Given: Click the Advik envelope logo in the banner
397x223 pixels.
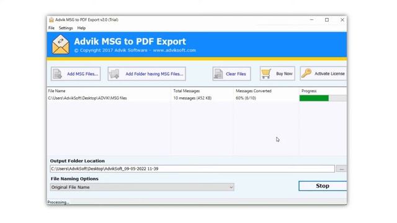Looking at the screenshot, I should pos(61,45).
